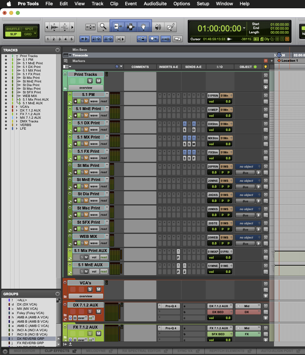Click the Print Tracks overview button

(86, 88)
